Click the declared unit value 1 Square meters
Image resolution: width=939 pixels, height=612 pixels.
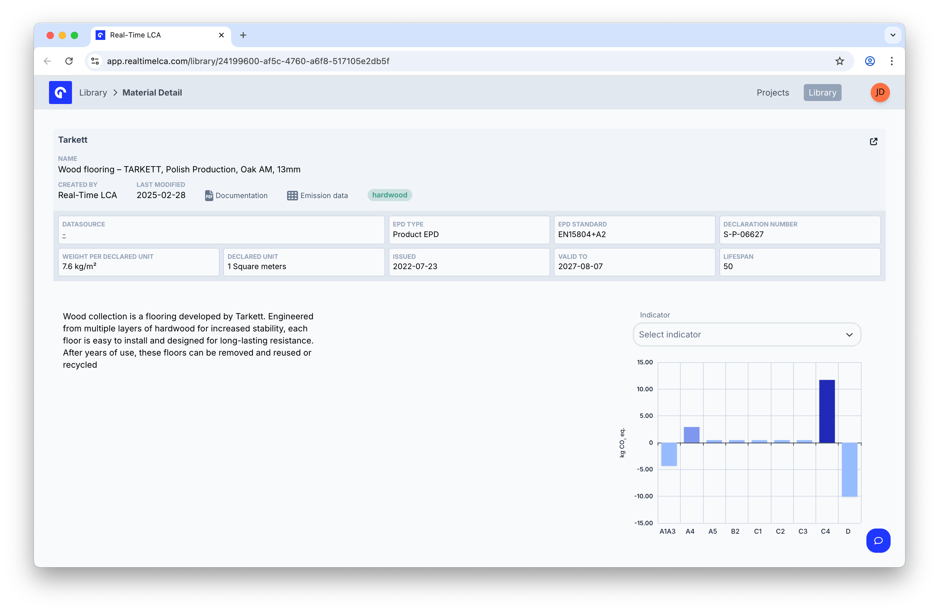click(257, 267)
